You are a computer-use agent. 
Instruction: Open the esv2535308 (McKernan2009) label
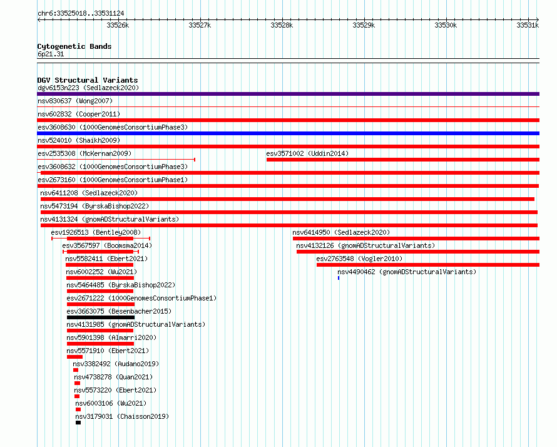tap(84, 153)
